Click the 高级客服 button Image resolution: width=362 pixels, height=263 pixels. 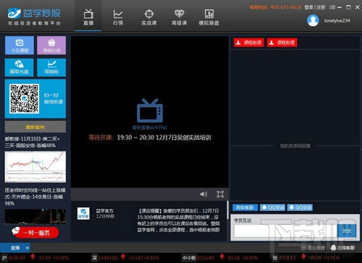point(245,207)
